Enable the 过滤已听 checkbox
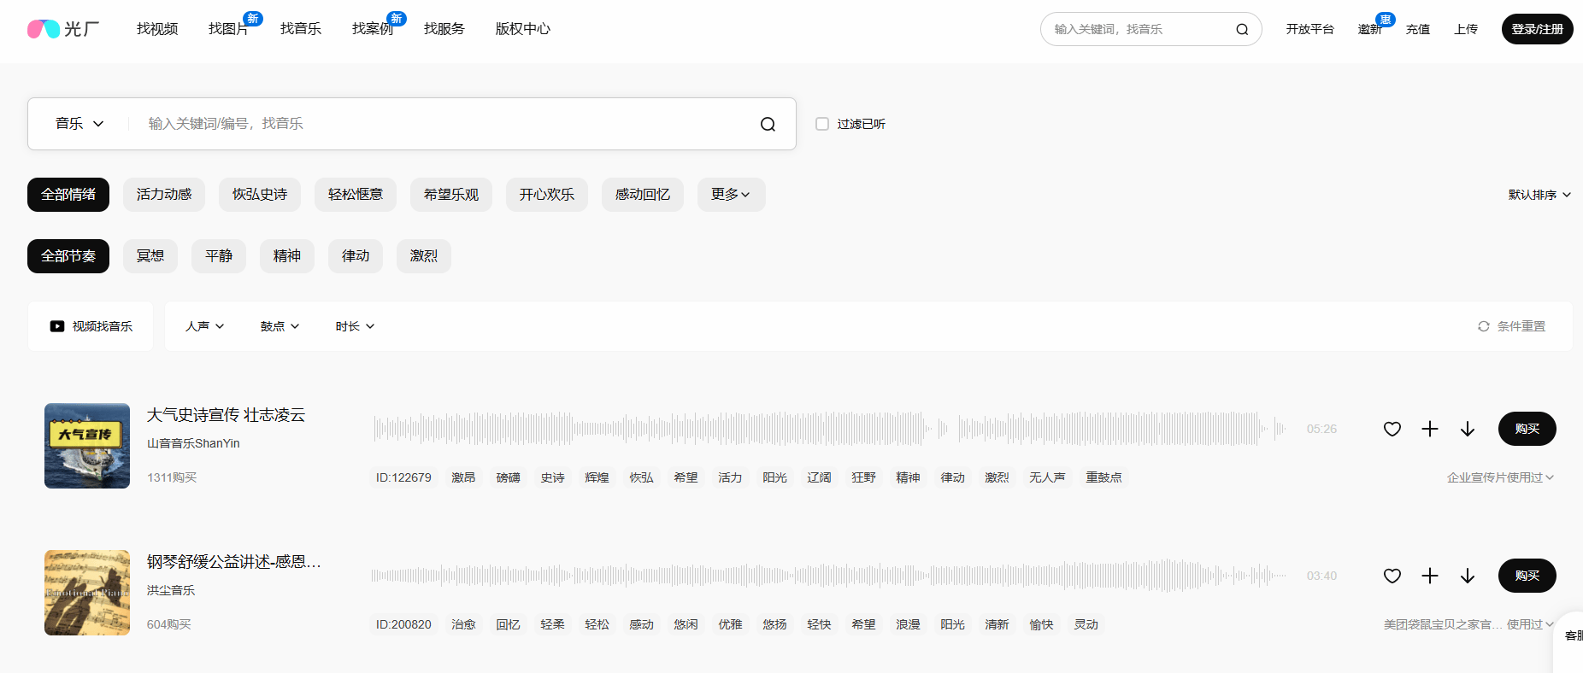This screenshot has height=673, width=1583. [x=822, y=124]
